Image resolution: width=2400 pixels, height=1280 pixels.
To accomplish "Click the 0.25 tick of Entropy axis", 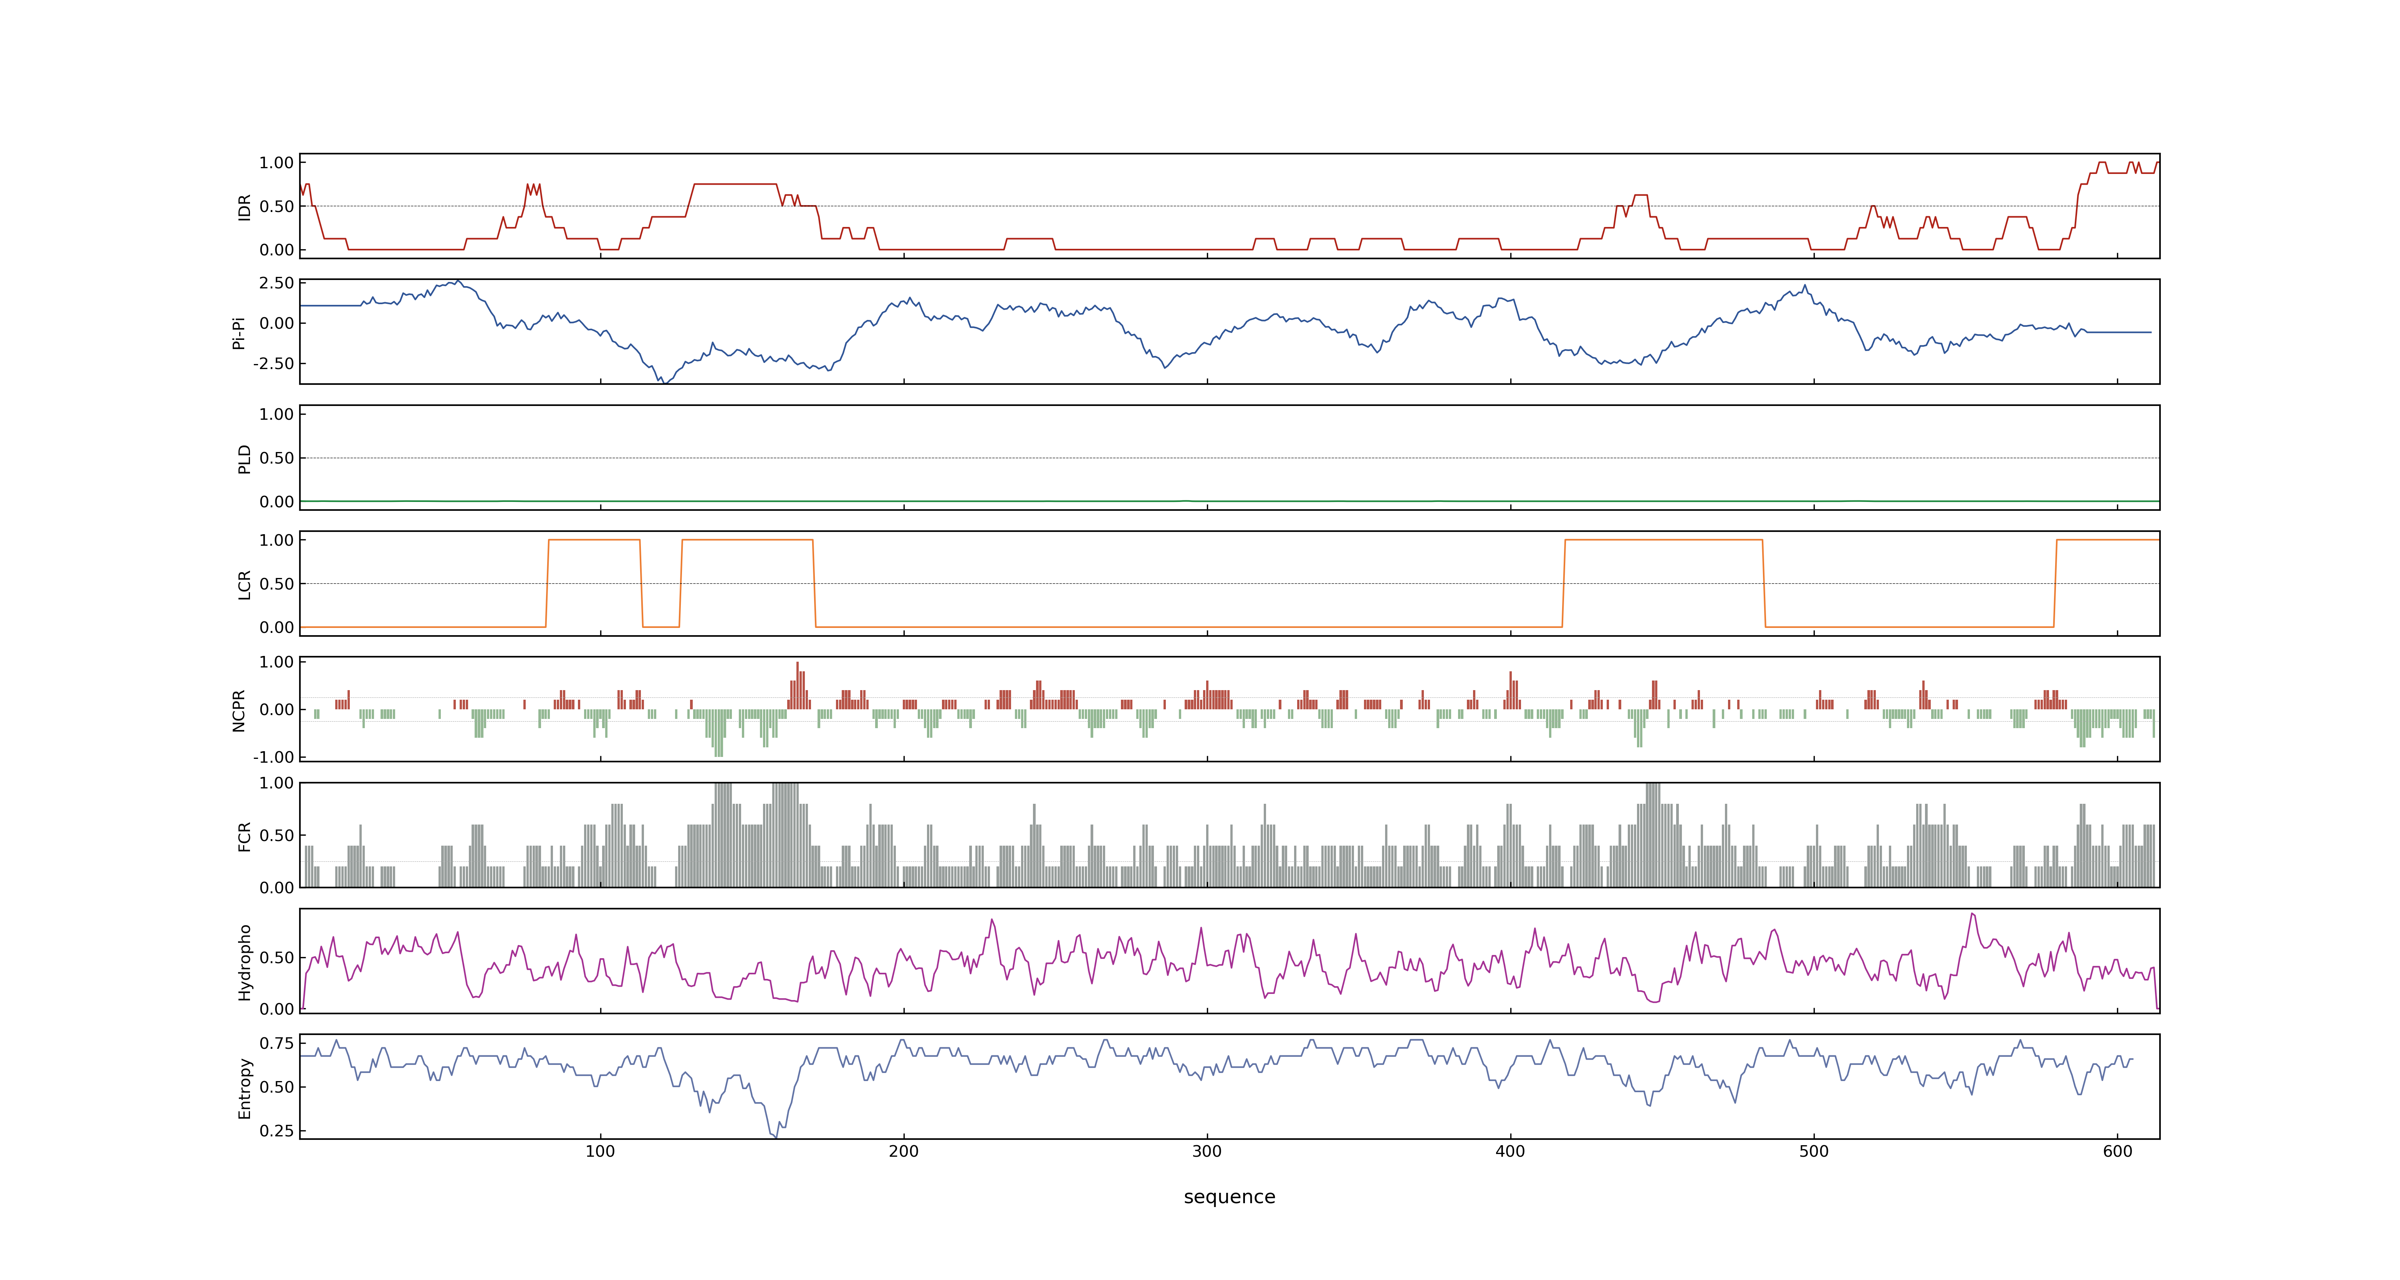I will (277, 1131).
